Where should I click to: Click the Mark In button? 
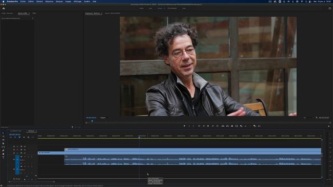point(189,126)
